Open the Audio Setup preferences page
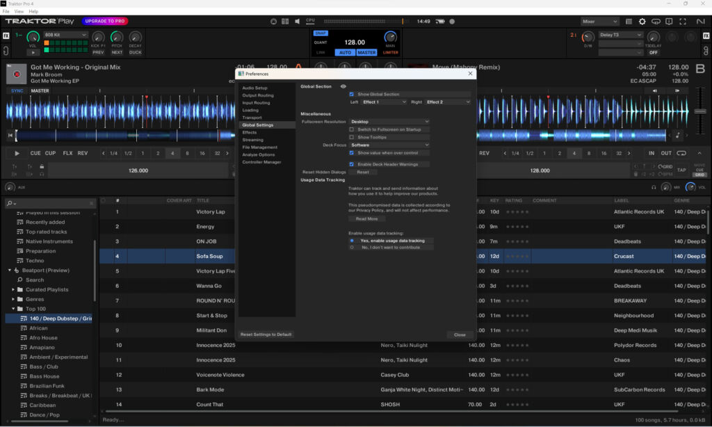 pos(254,88)
